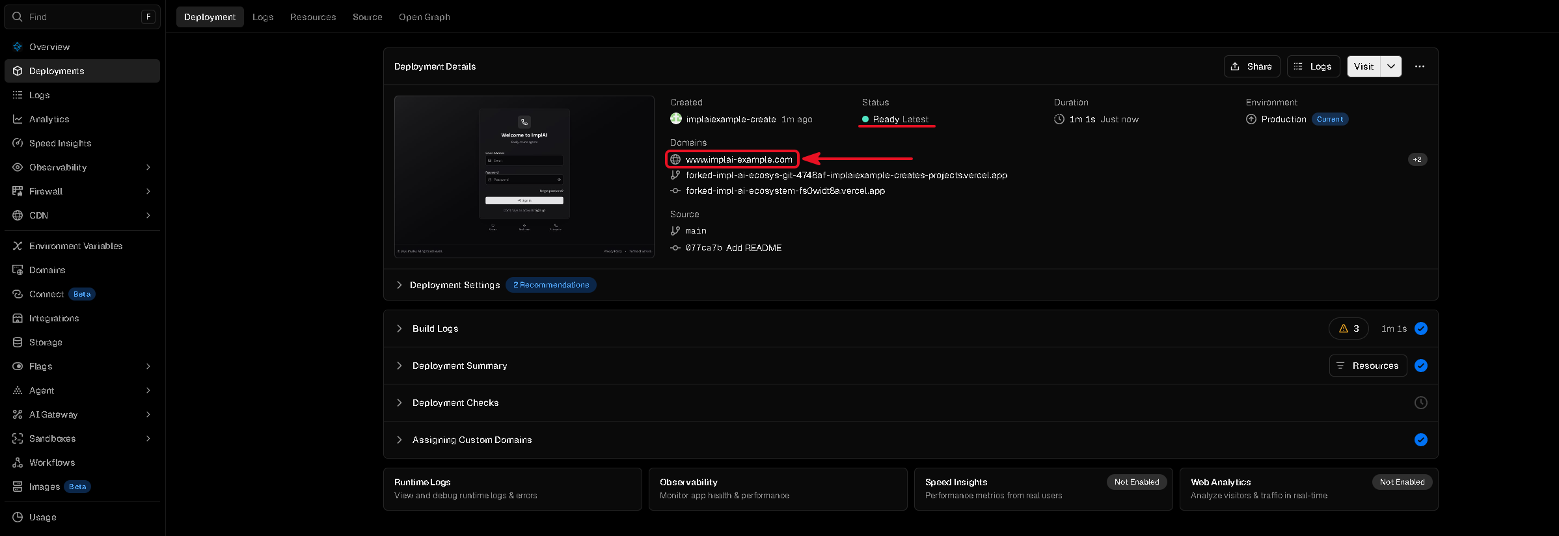Expand the Firewall sidebar submenu chevron

(148, 191)
